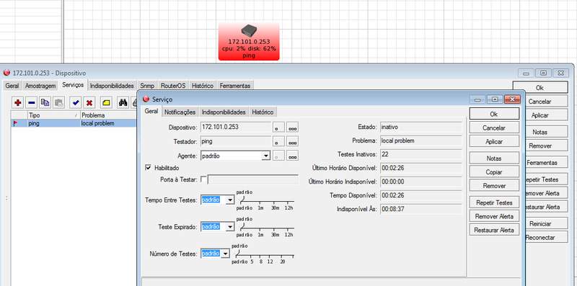Open the RouterOS tab of device window

pyautogui.click(x=173, y=86)
